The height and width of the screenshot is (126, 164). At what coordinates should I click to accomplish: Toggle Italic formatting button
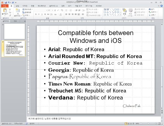tap(39, 14)
